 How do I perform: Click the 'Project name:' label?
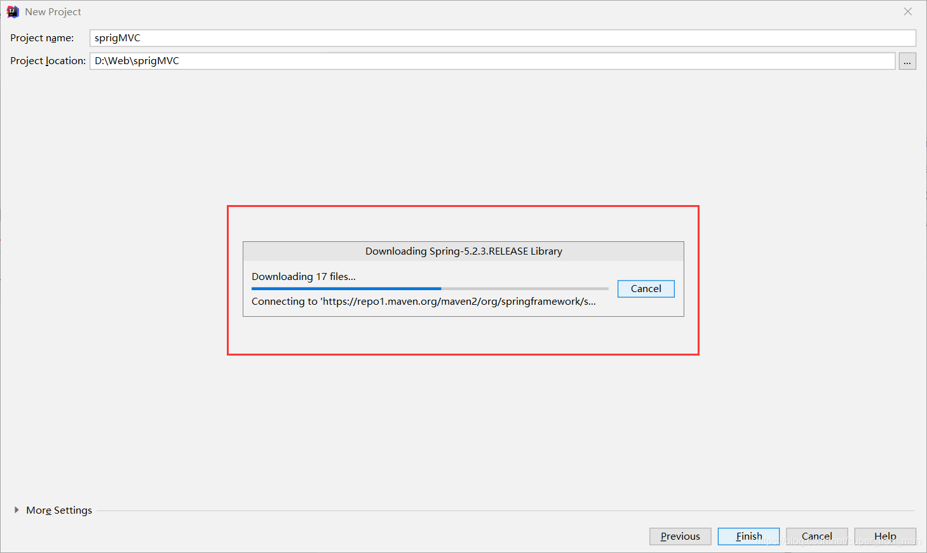(42, 38)
